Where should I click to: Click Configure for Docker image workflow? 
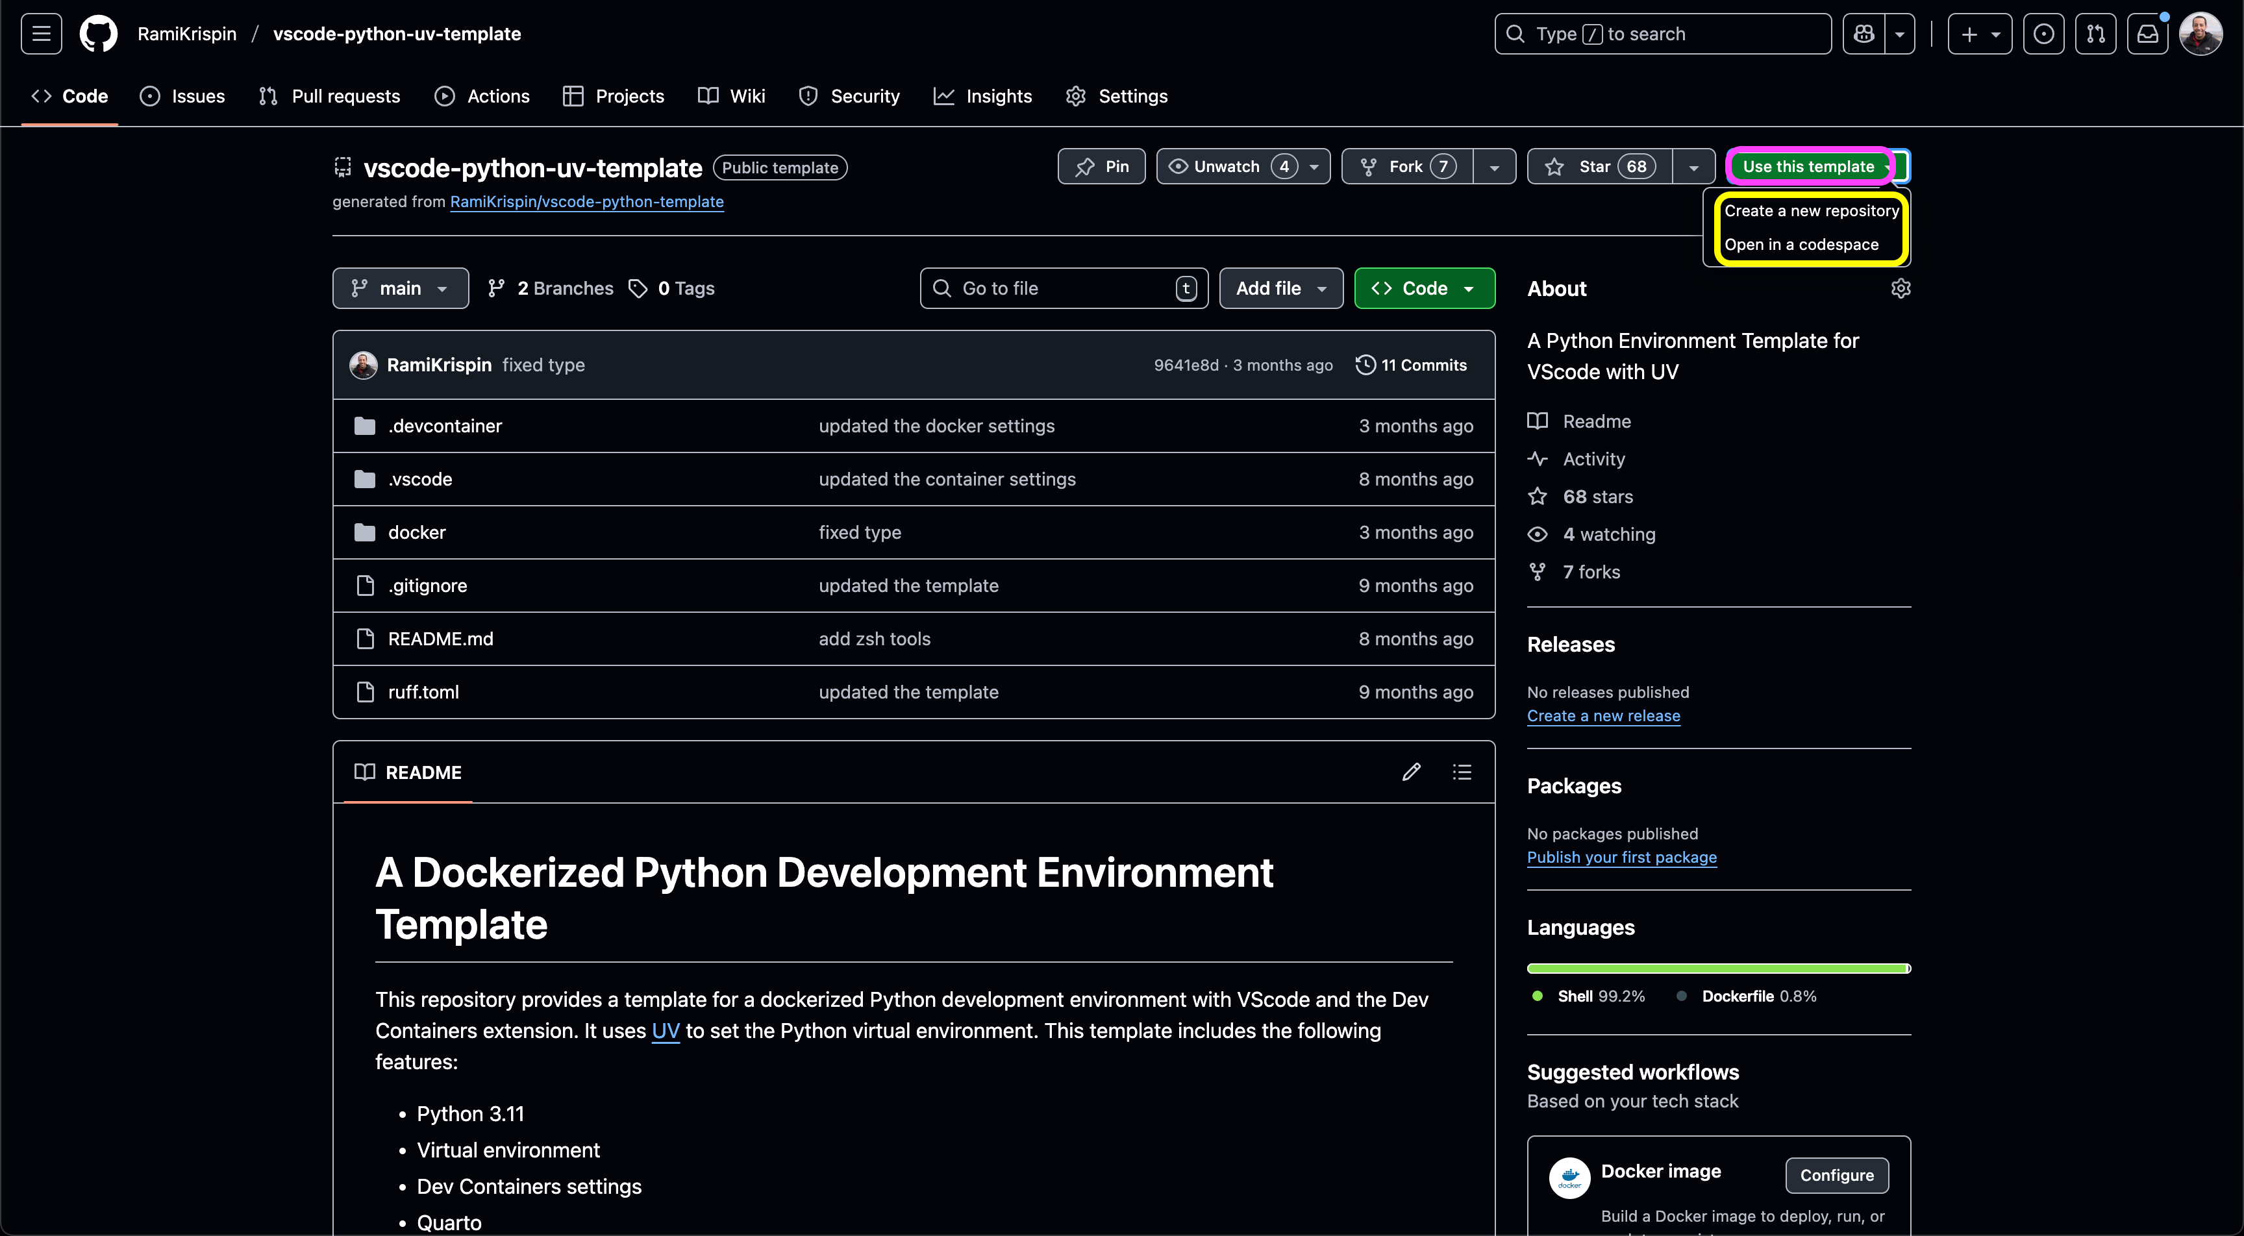1836,1175
